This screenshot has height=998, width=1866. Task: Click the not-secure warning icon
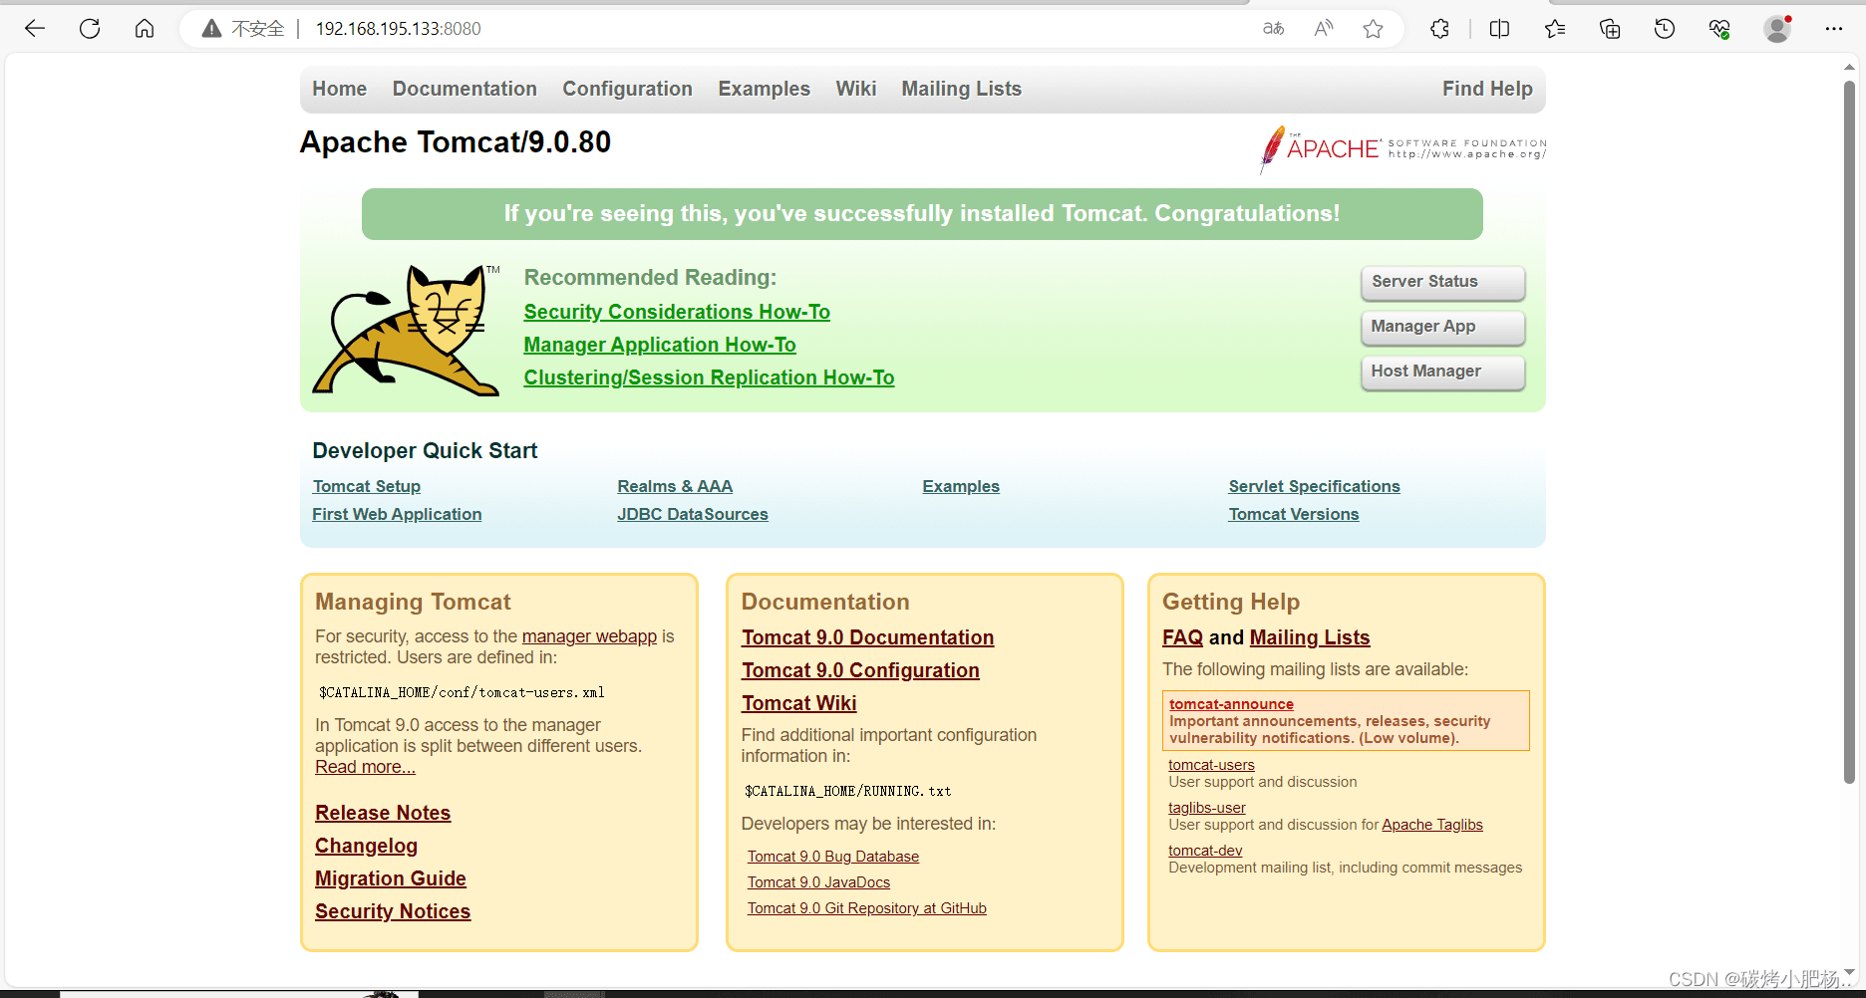tap(211, 29)
